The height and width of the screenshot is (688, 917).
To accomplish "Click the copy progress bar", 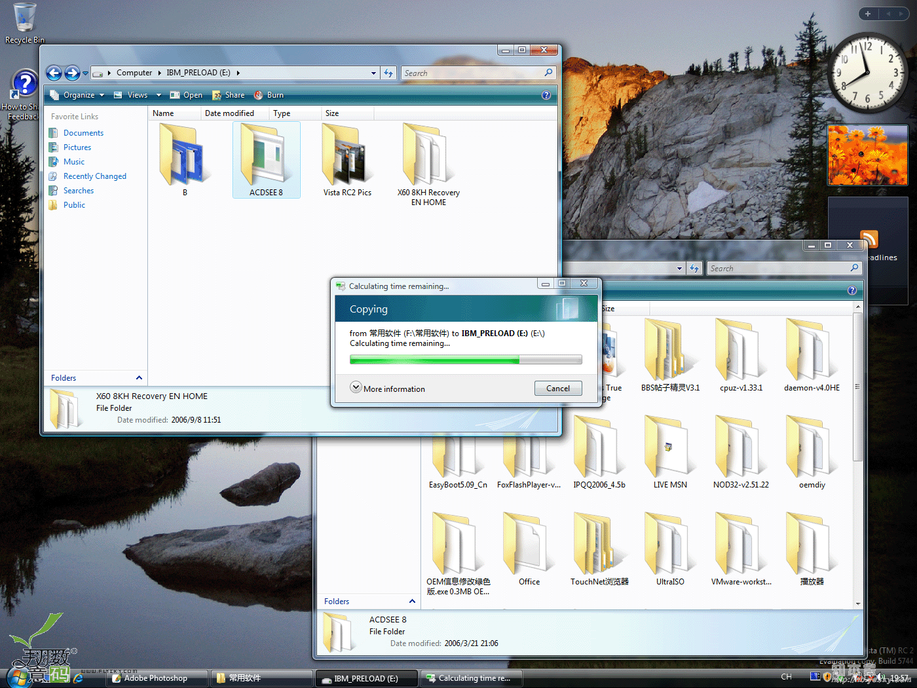I will 466,359.
